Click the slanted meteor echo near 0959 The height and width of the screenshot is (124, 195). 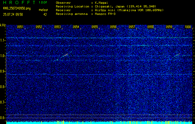pos(177,55)
